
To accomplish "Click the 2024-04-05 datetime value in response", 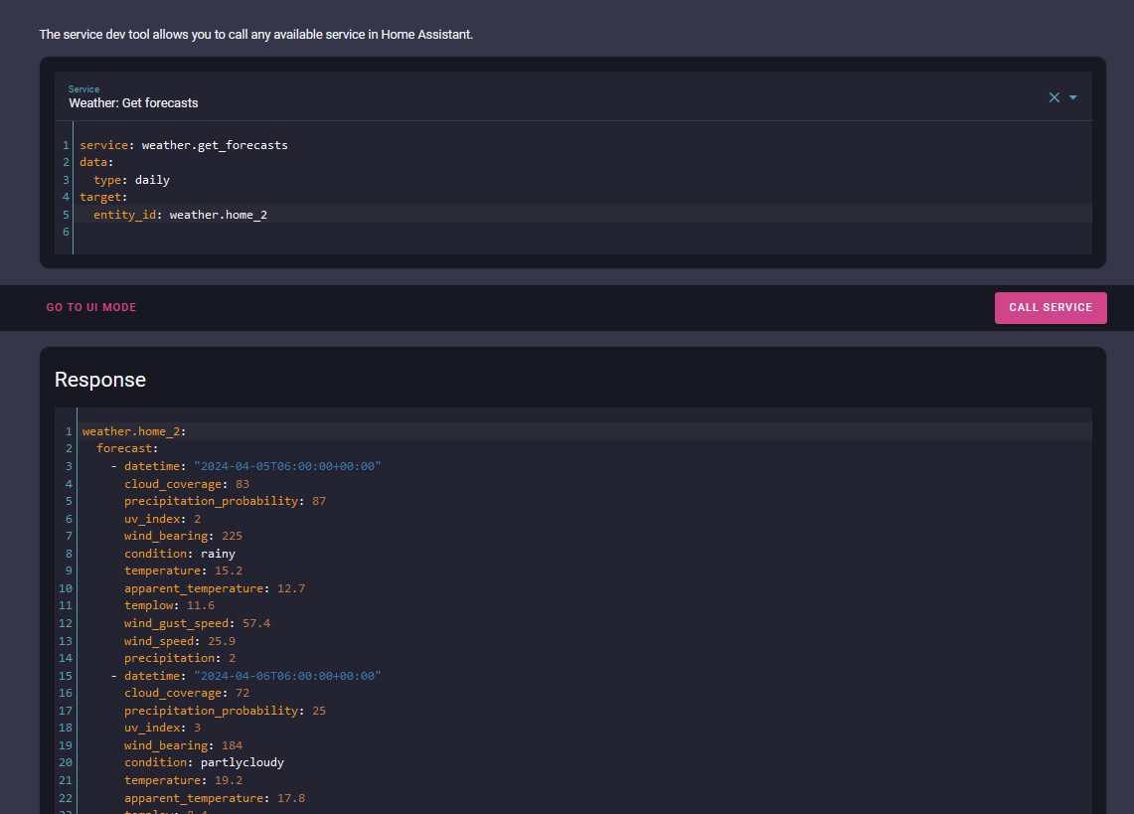I will point(287,466).
